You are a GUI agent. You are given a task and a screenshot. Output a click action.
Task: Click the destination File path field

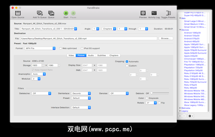(x=90, y=38)
